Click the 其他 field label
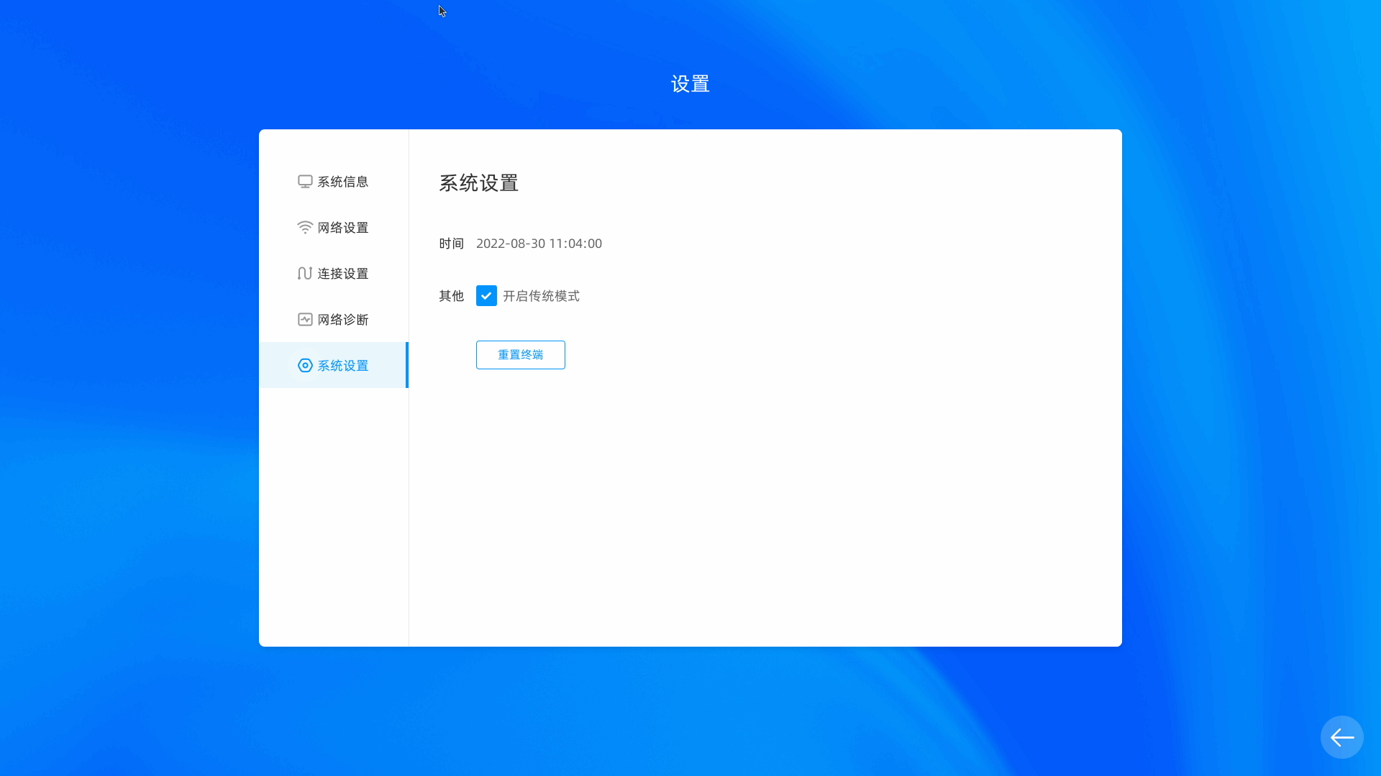Image resolution: width=1381 pixels, height=776 pixels. pyautogui.click(x=451, y=296)
